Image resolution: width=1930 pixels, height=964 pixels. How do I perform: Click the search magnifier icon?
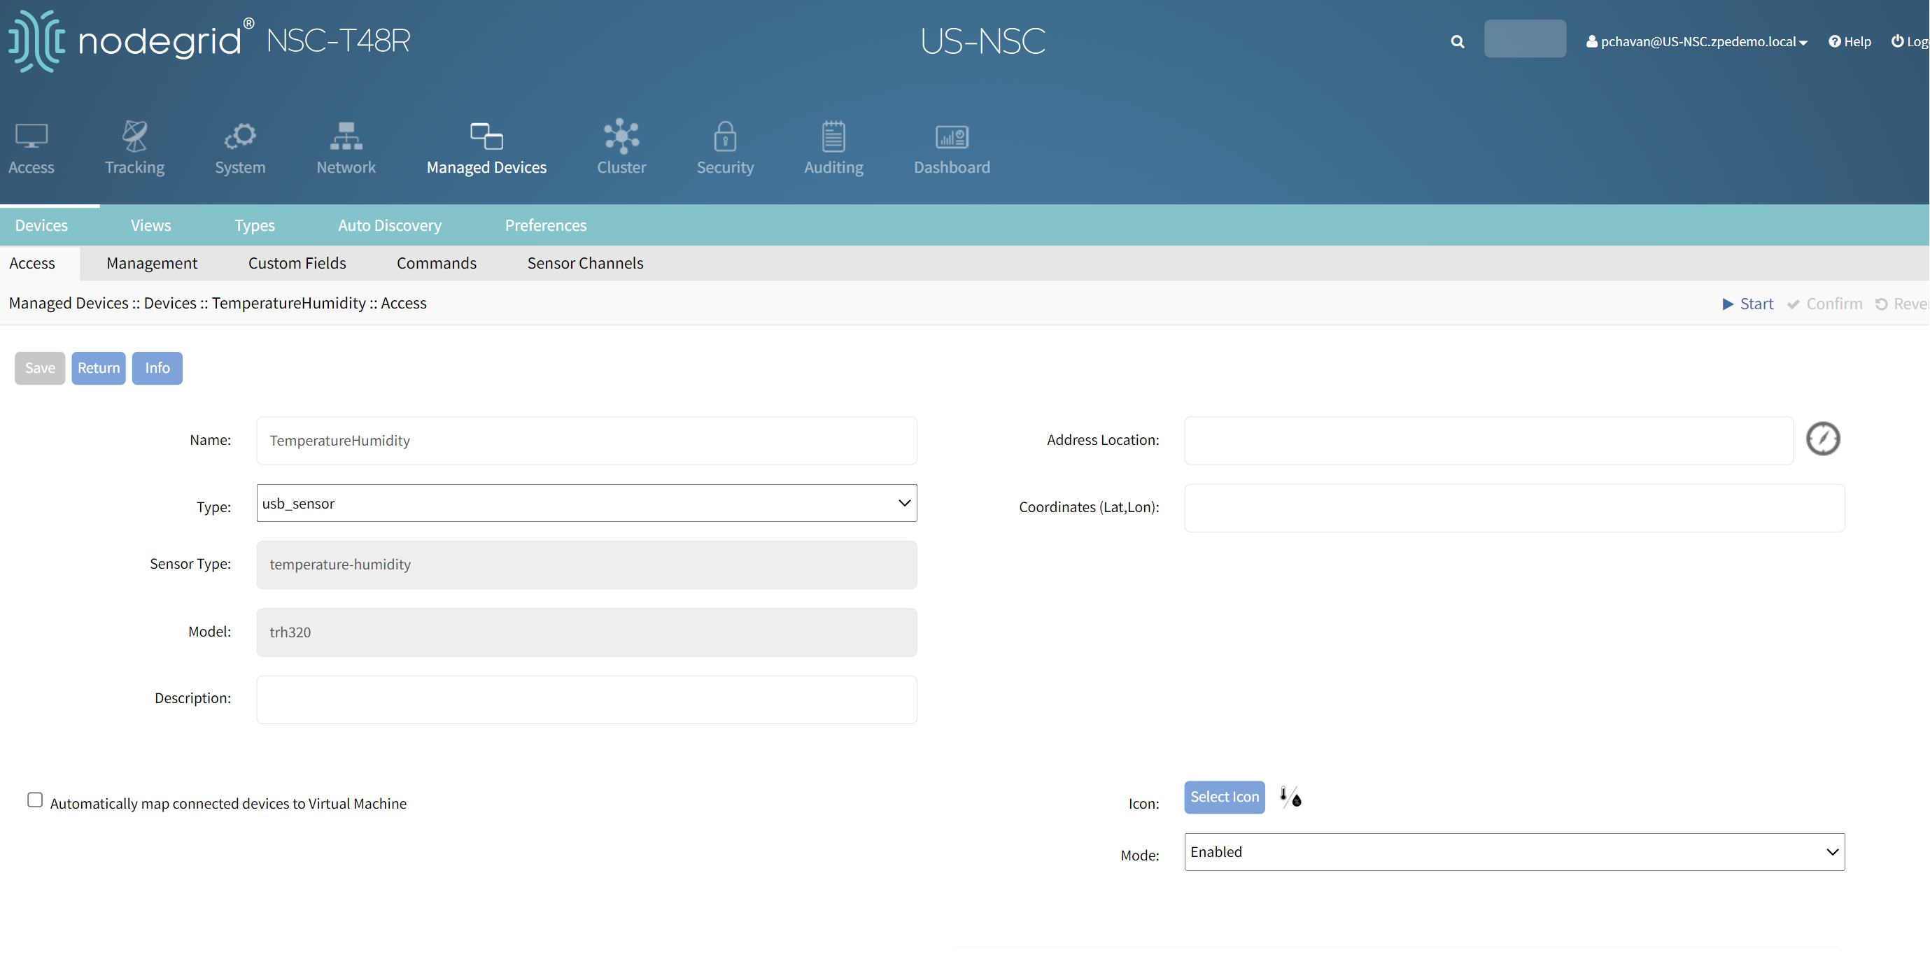[x=1457, y=42]
